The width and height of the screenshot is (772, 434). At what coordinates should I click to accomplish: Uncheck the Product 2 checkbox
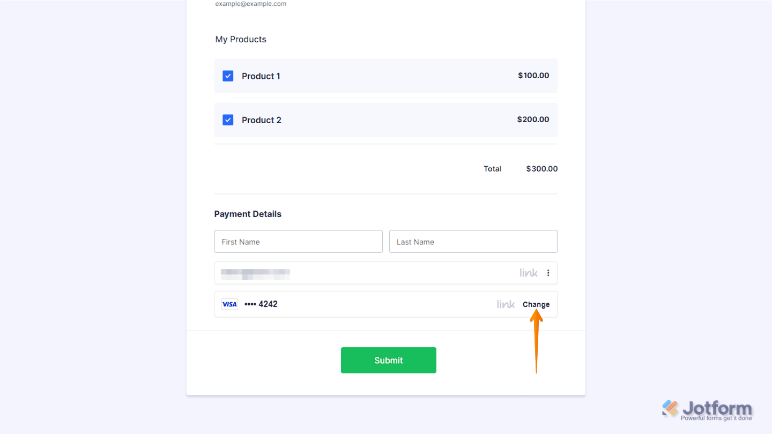(x=228, y=119)
